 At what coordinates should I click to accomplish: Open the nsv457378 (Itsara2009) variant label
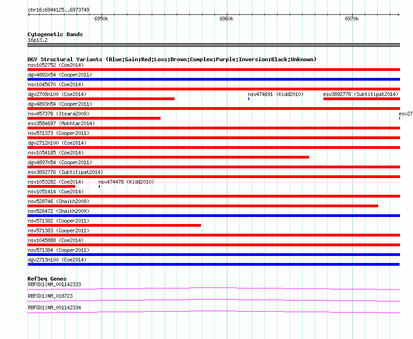(58, 114)
